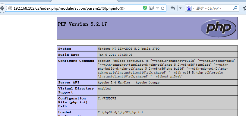
Task: Click the browser back arrow button
Action: [2, 8]
